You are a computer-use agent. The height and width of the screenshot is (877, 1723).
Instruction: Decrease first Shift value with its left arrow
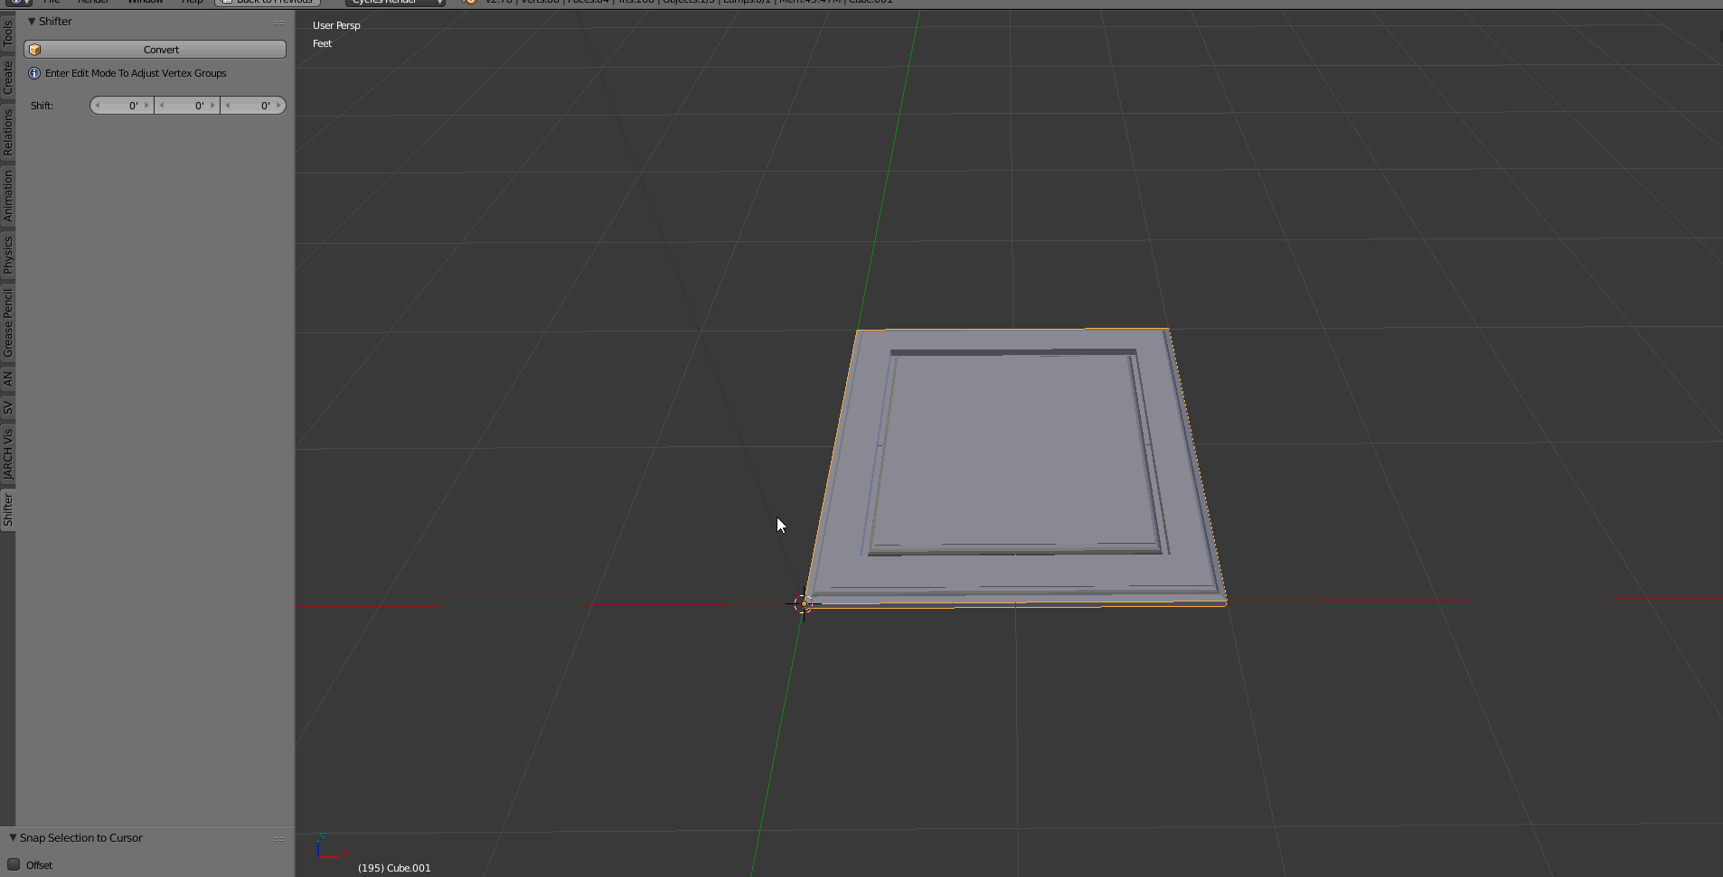click(x=98, y=106)
